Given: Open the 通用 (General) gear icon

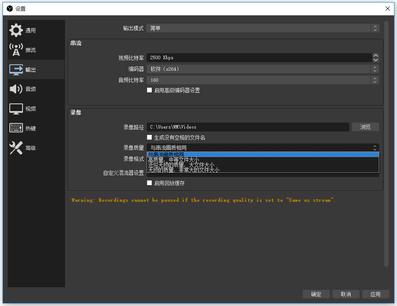Looking at the screenshot, I should pos(16,30).
